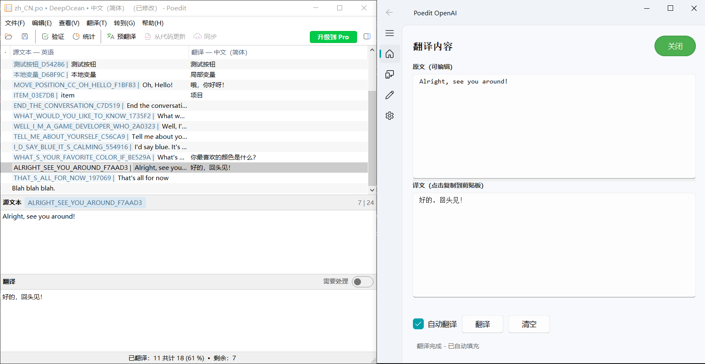Select row WHAT_WOULD_YOU_LIKE_TO_KNOW_1735F2
The height and width of the screenshot is (364, 705).
pos(184,116)
